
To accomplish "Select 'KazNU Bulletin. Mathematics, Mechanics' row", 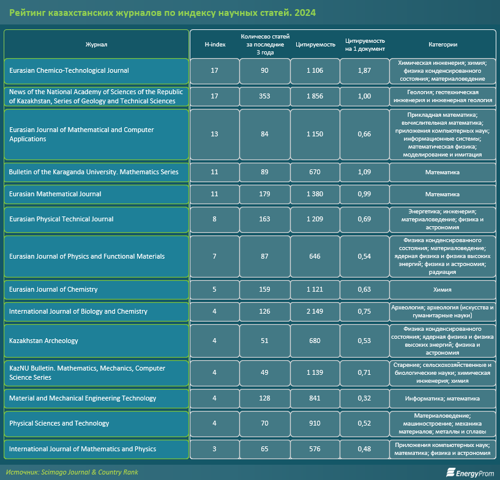I will pyautogui.click(x=96, y=373).
